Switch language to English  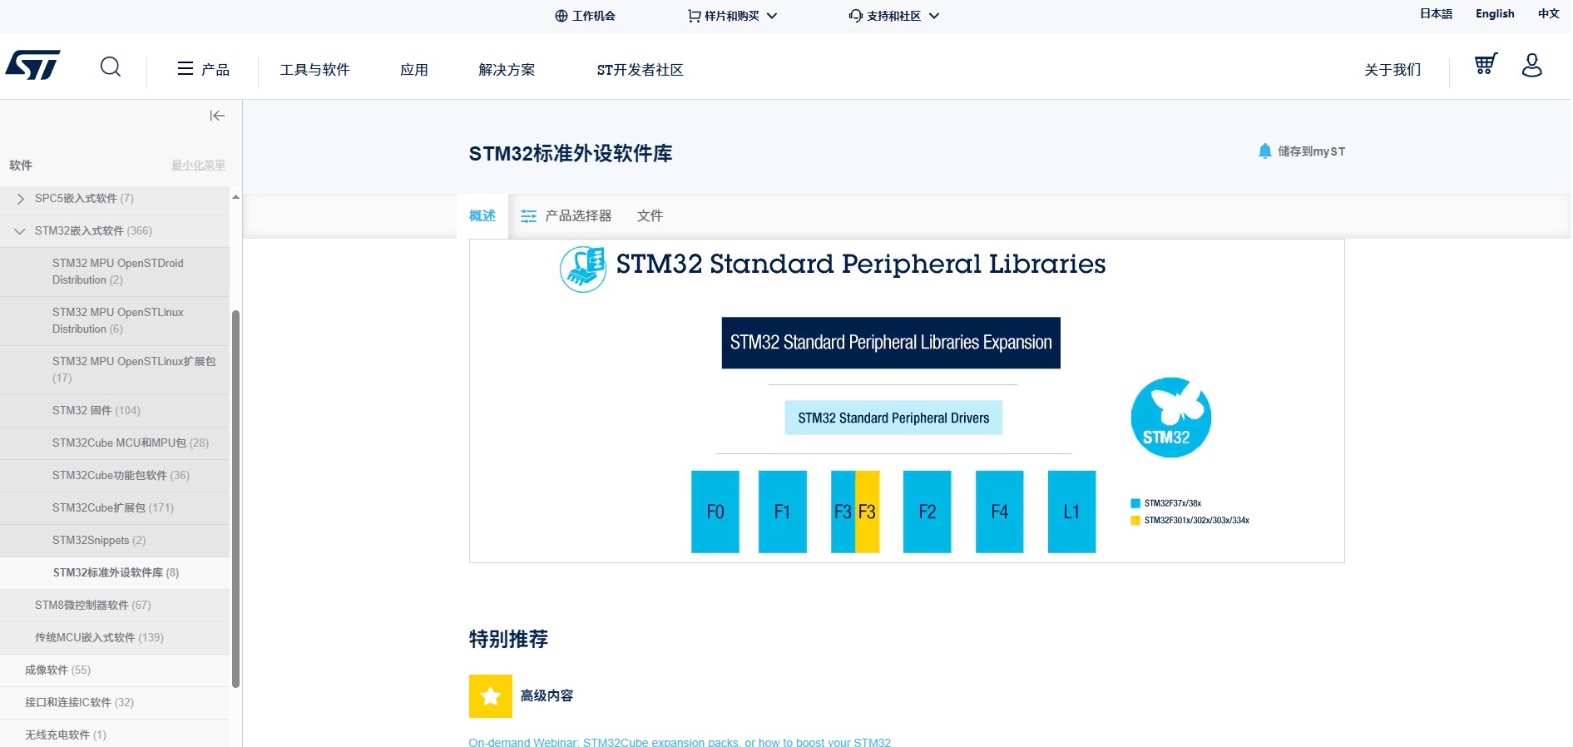pyautogui.click(x=1495, y=13)
